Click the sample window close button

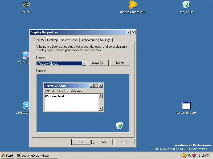[101, 86]
